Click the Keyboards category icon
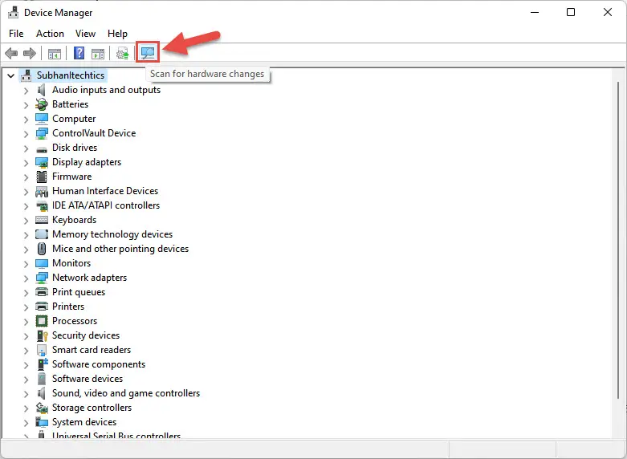This screenshot has height=459, width=627. pos(42,220)
